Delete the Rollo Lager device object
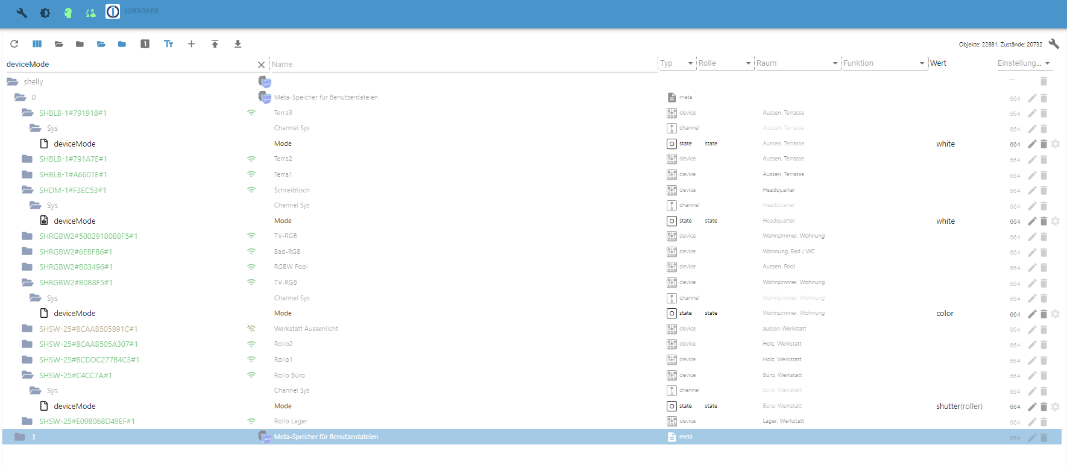Screen dimensions: 1067x468 [1043, 422]
